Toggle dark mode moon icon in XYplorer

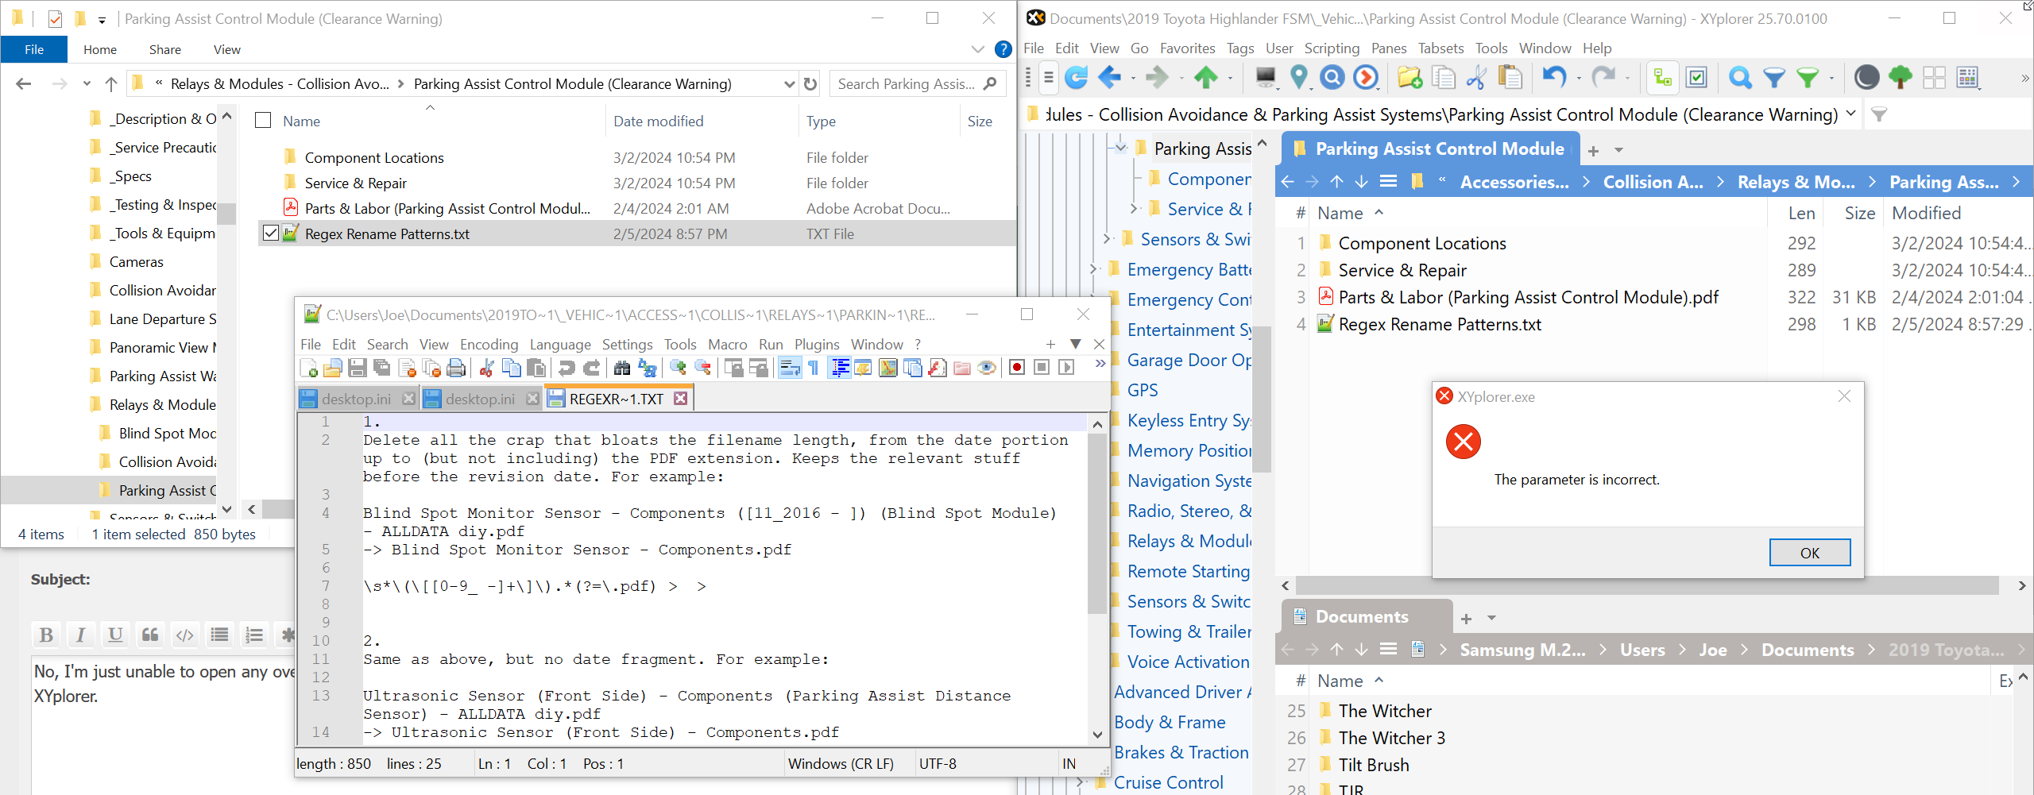pyautogui.click(x=1867, y=77)
